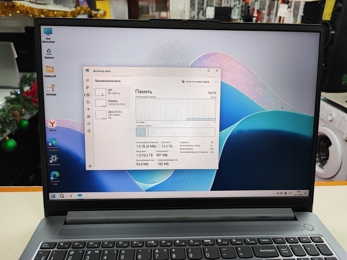Open the App history view
This screenshot has height=260, width=347.
pyautogui.click(x=87, y=102)
